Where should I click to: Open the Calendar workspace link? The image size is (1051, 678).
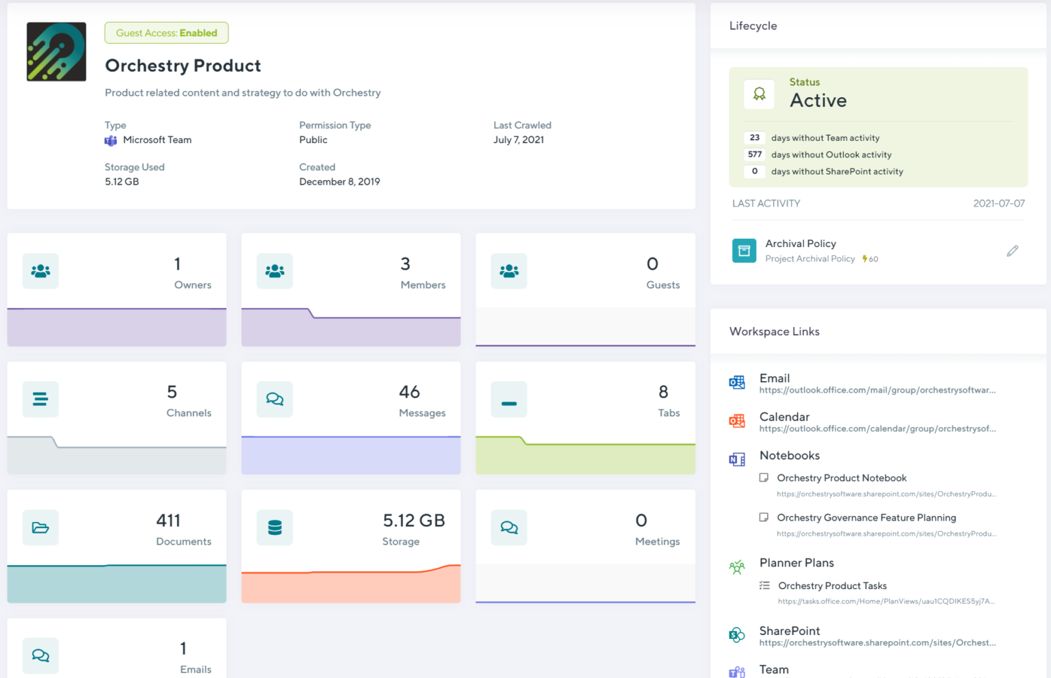(x=877, y=429)
